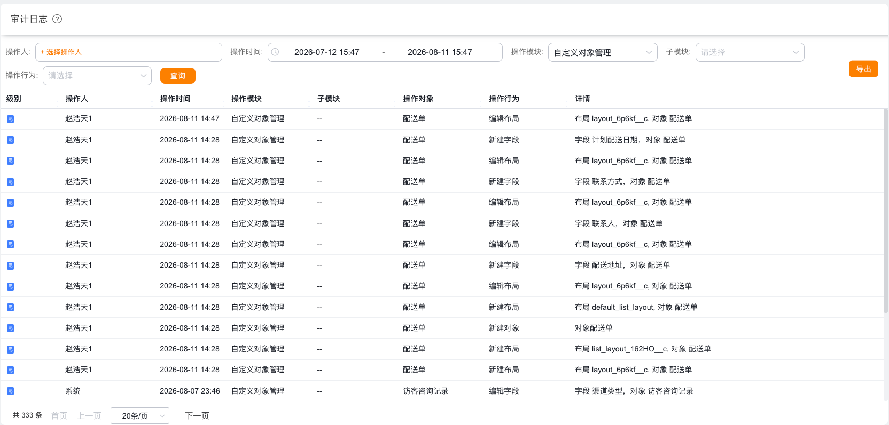Click the 新建对象 action cell
889x425 pixels.
(504, 328)
